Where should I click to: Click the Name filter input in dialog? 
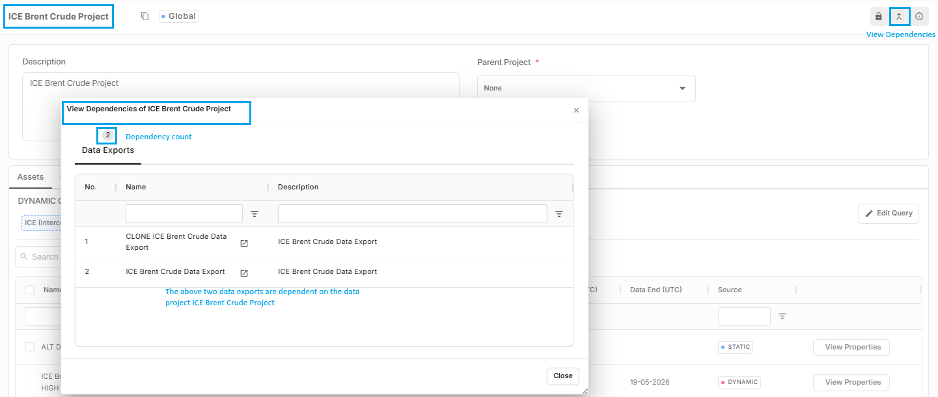184,213
